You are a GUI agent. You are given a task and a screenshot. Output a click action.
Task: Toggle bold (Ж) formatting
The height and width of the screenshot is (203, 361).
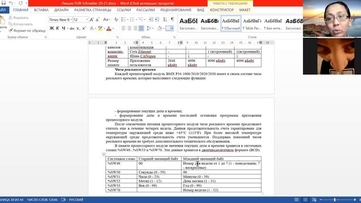tap(51, 28)
